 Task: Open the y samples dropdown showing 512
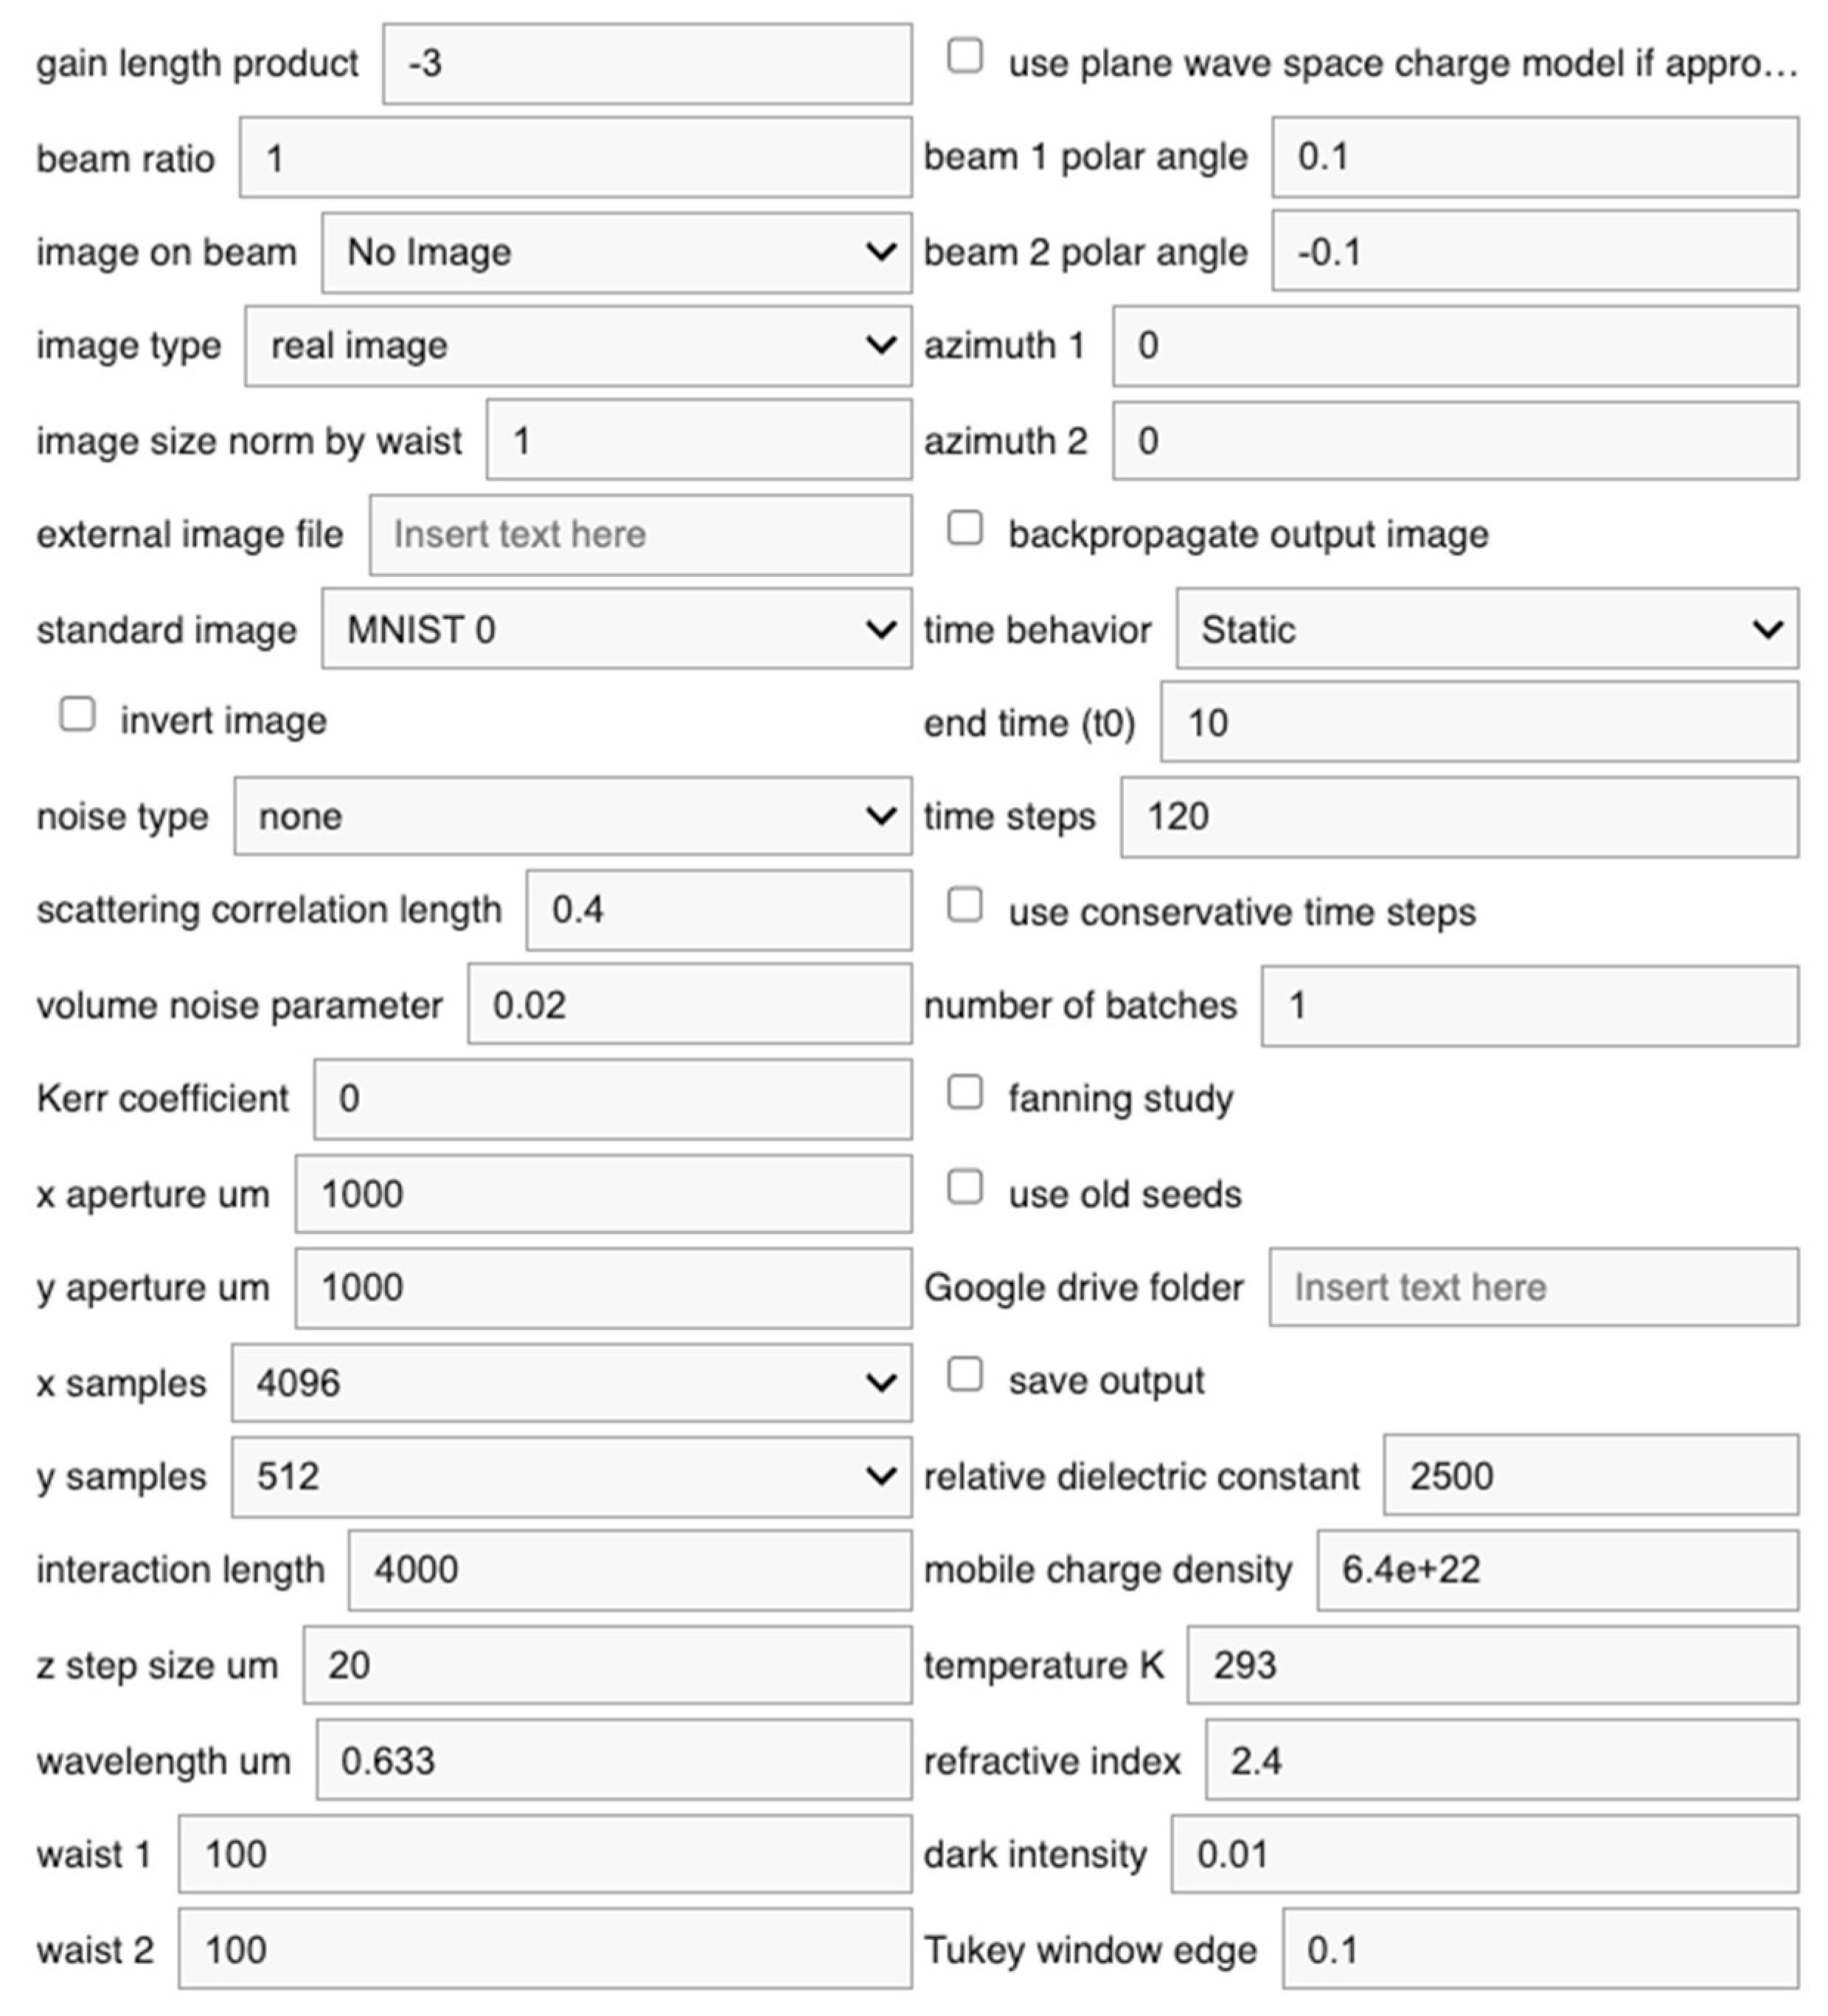point(571,1476)
